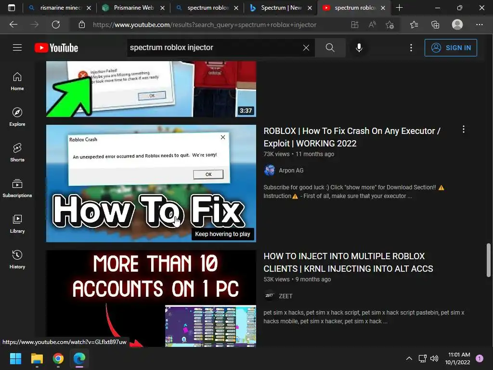Open notification center badge
Viewport: 493px width, 370px height.
coord(480,358)
